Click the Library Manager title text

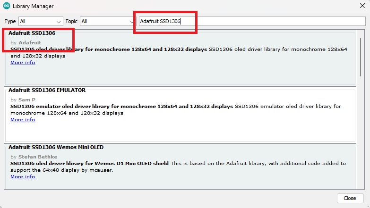coord(33,6)
